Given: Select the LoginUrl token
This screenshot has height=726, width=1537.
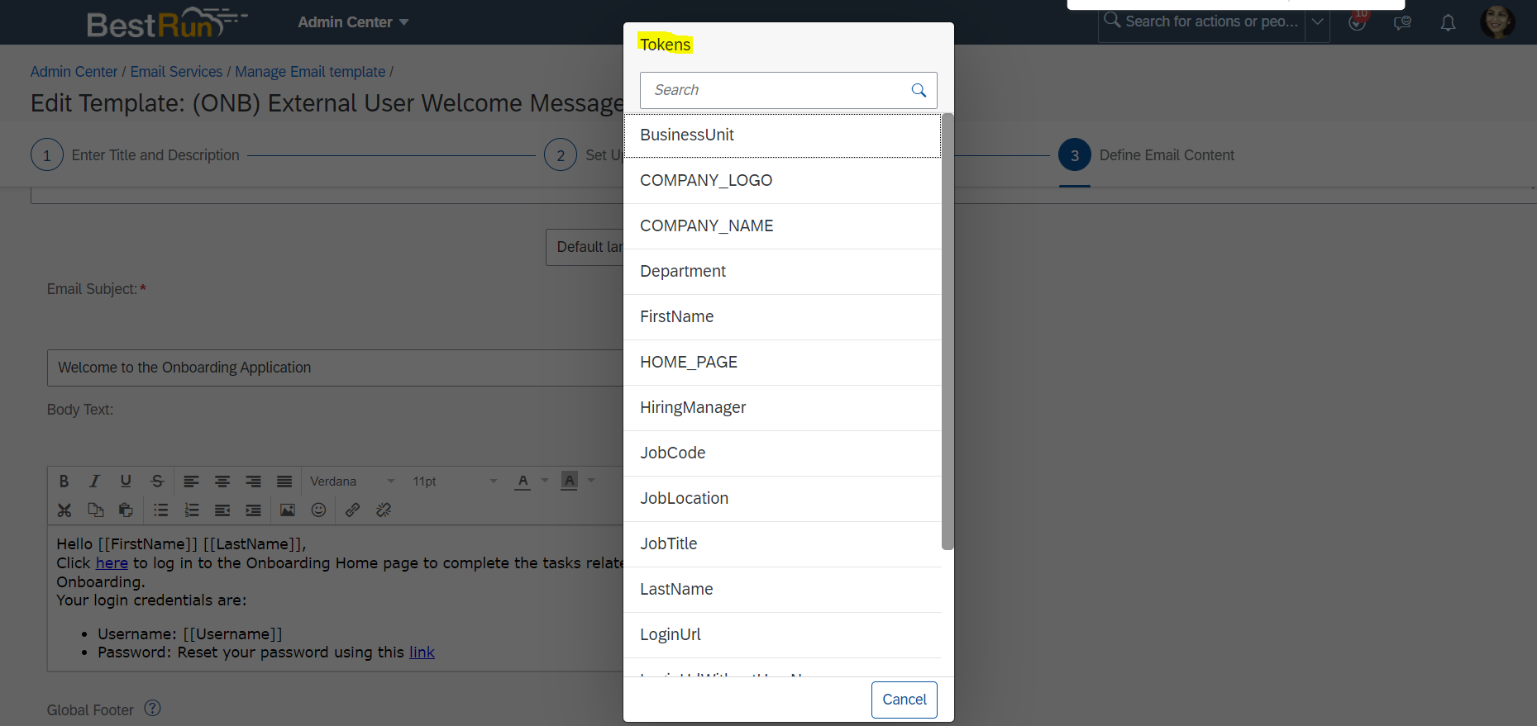Looking at the screenshot, I should (782, 635).
